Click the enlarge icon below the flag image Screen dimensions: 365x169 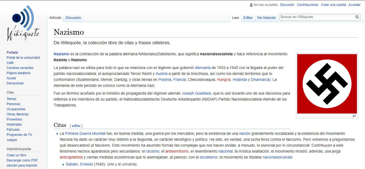354,116
